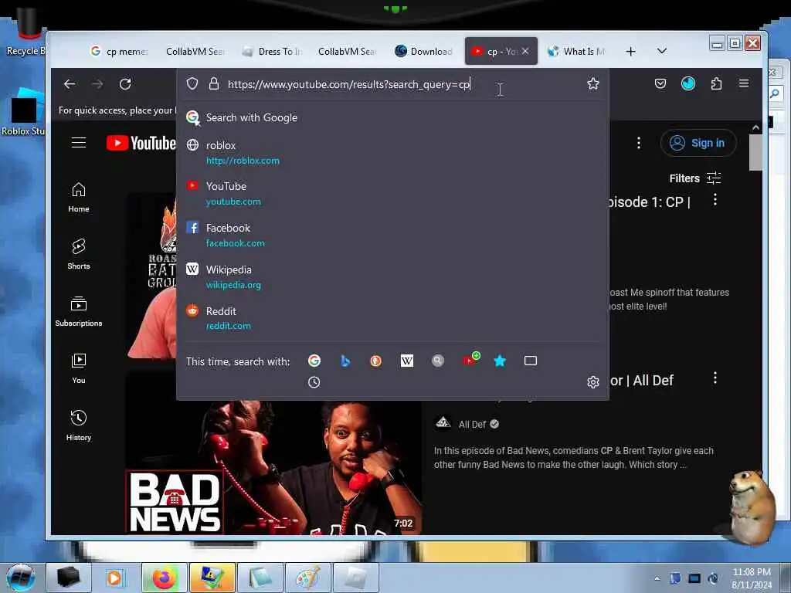
Task: Search history using the clock icon
Action: tap(314, 382)
